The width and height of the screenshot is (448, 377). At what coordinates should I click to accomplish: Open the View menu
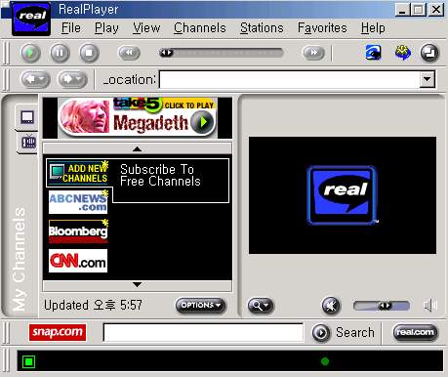pos(146,28)
